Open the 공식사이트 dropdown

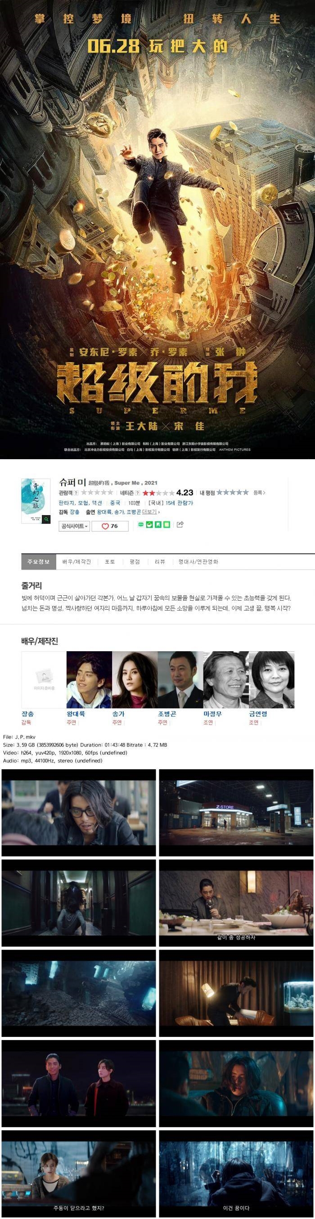74,526
